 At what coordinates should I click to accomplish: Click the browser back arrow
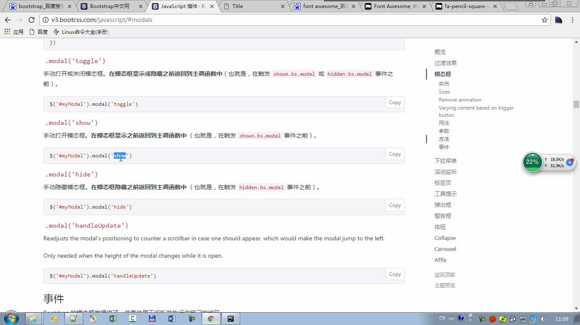coord(8,20)
